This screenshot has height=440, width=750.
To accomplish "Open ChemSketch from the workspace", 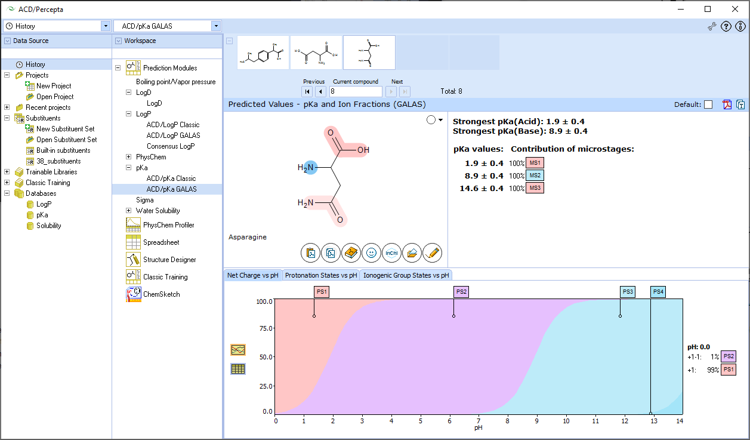I will coord(161,294).
